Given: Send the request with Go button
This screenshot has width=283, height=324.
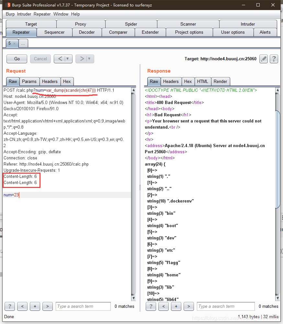Looking at the screenshot, I should coord(17,59).
